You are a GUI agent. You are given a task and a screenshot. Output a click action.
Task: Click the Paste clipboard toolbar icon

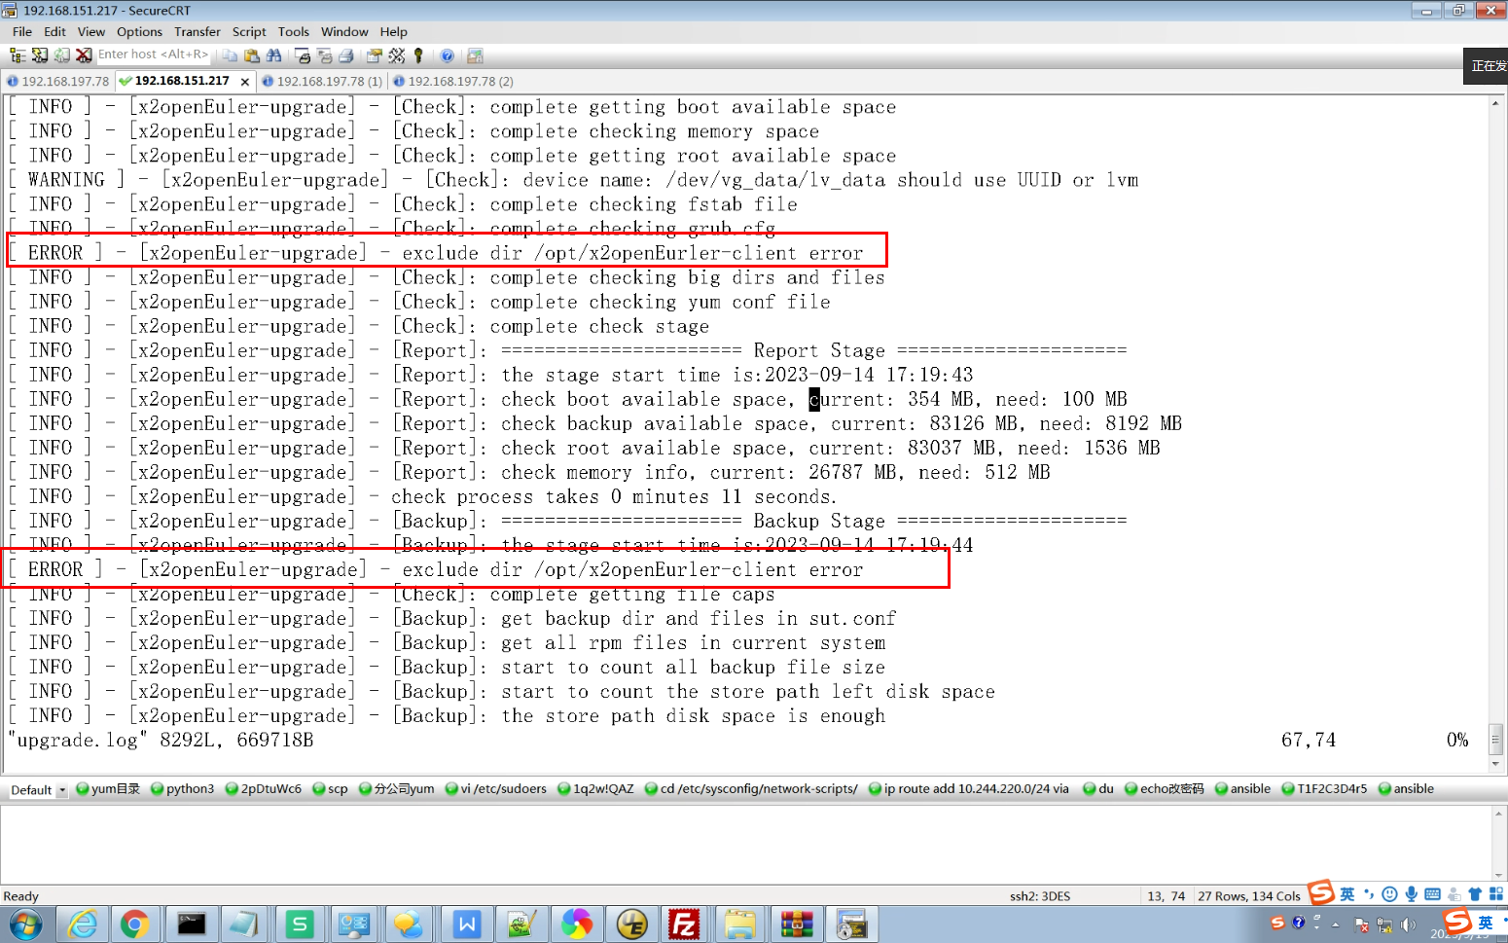tap(252, 55)
